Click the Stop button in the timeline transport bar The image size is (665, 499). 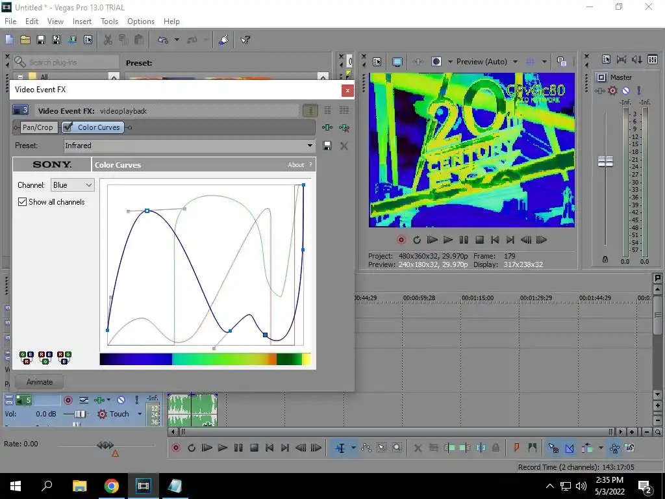(254, 448)
